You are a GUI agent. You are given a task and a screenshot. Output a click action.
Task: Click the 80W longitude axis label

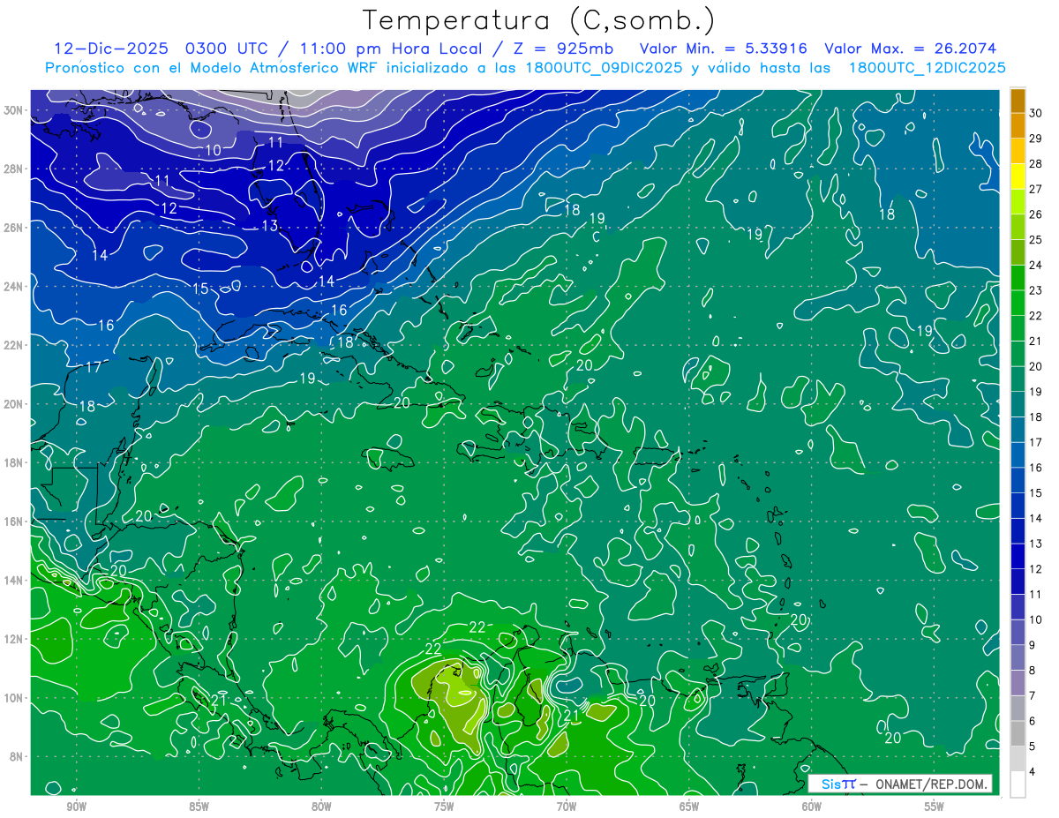tap(321, 807)
